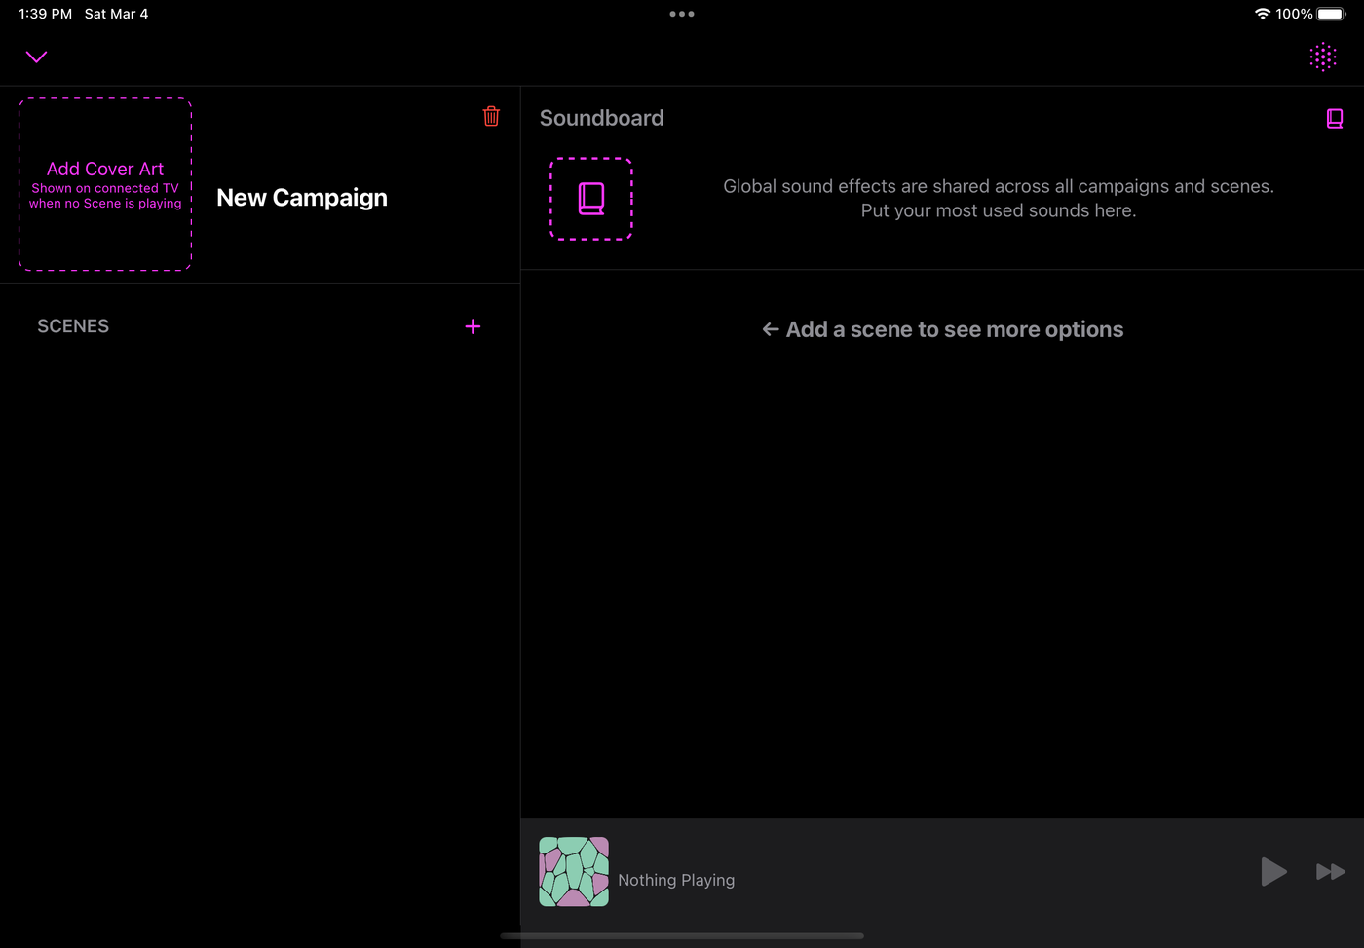
Task: Open the dotted grid icon in the top right
Action: (x=1322, y=57)
